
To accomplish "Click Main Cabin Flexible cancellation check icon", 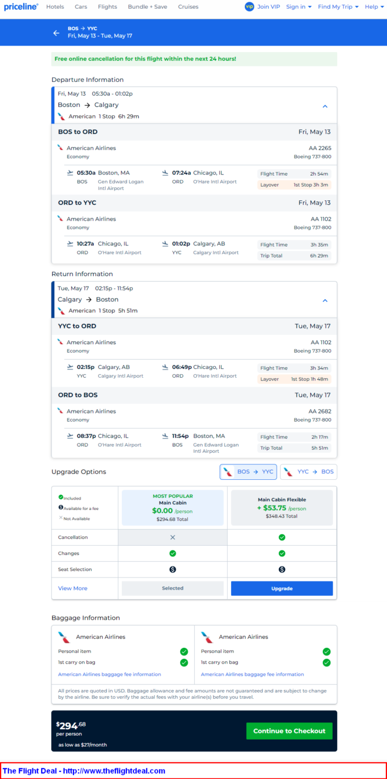I will (282, 537).
